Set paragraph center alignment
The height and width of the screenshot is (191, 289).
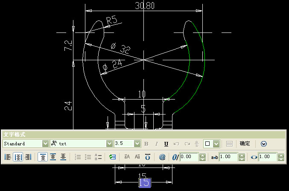18,157
